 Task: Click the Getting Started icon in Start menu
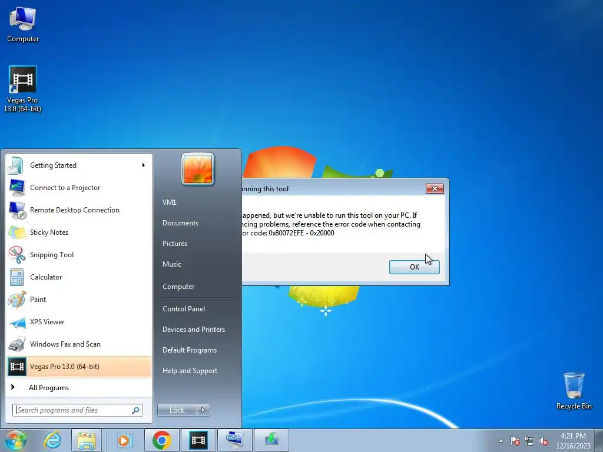click(x=16, y=165)
